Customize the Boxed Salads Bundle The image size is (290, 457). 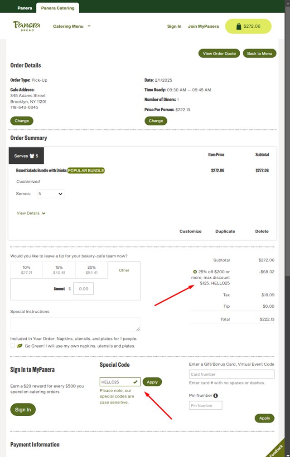190,231
